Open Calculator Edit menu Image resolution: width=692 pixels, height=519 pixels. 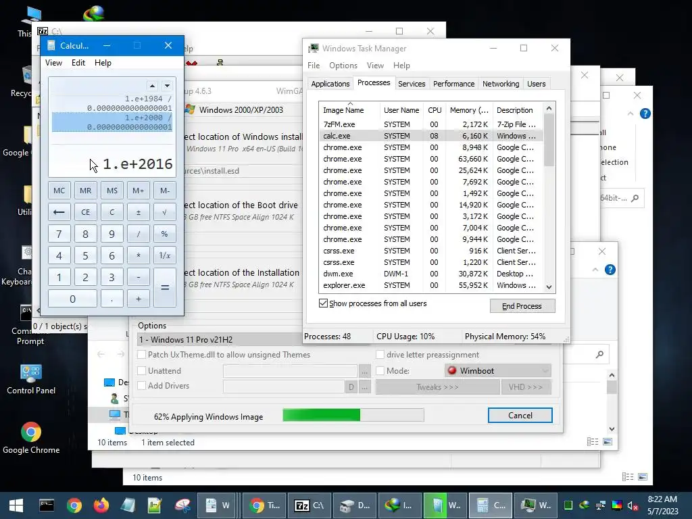(78, 63)
